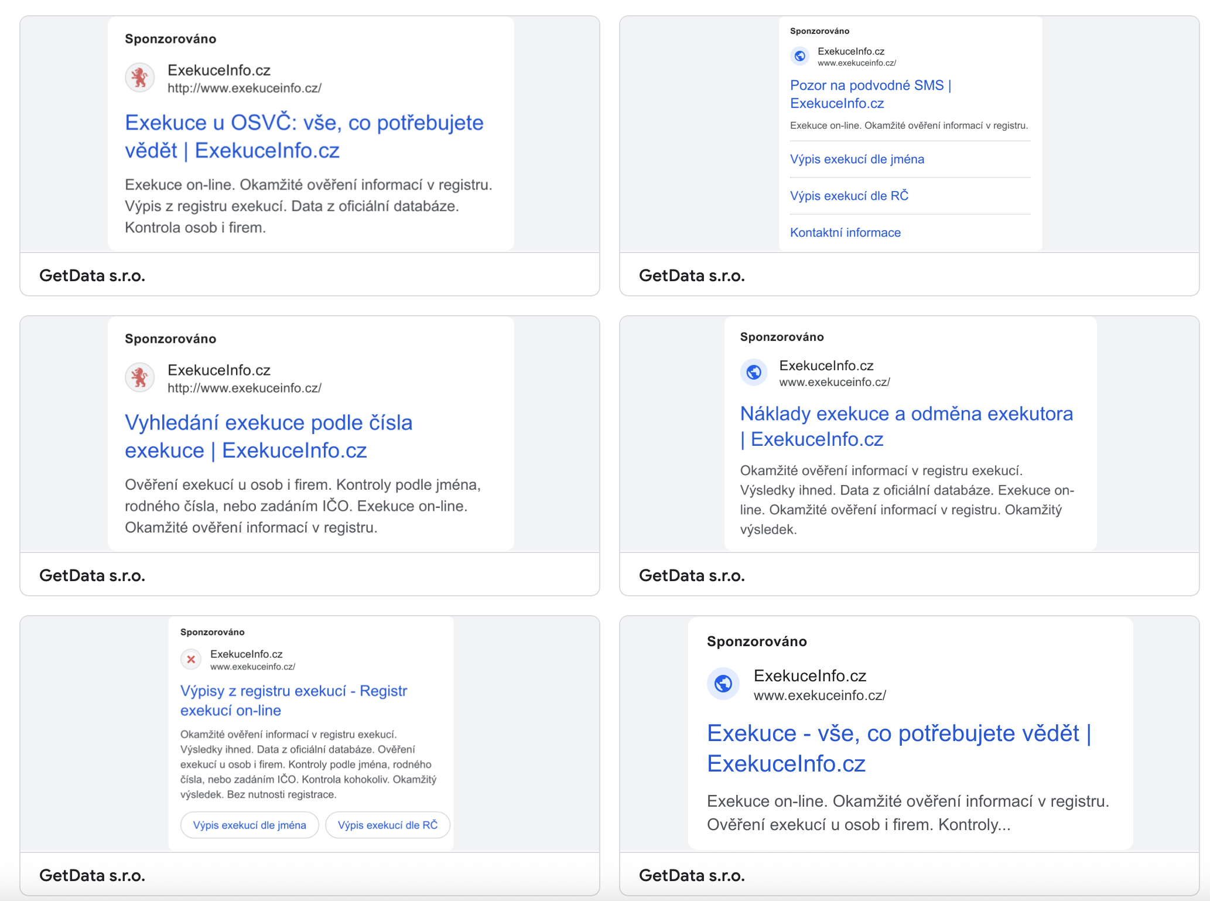
Task: Open 'Pozor na podvodné SMS' headline
Action: click(x=871, y=94)
